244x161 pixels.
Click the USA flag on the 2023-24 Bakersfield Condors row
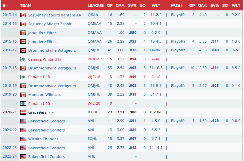(23, 157)
